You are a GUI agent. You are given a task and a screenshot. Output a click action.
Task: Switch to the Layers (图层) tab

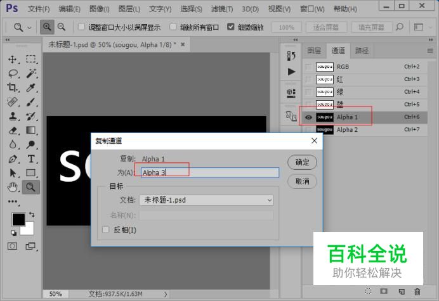(x=314, y=51)
